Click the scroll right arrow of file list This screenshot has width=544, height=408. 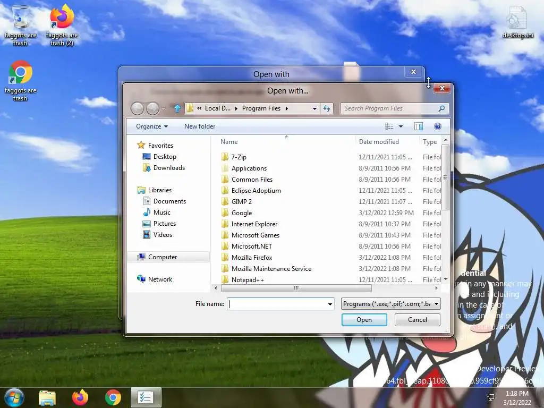click(436, 288)
